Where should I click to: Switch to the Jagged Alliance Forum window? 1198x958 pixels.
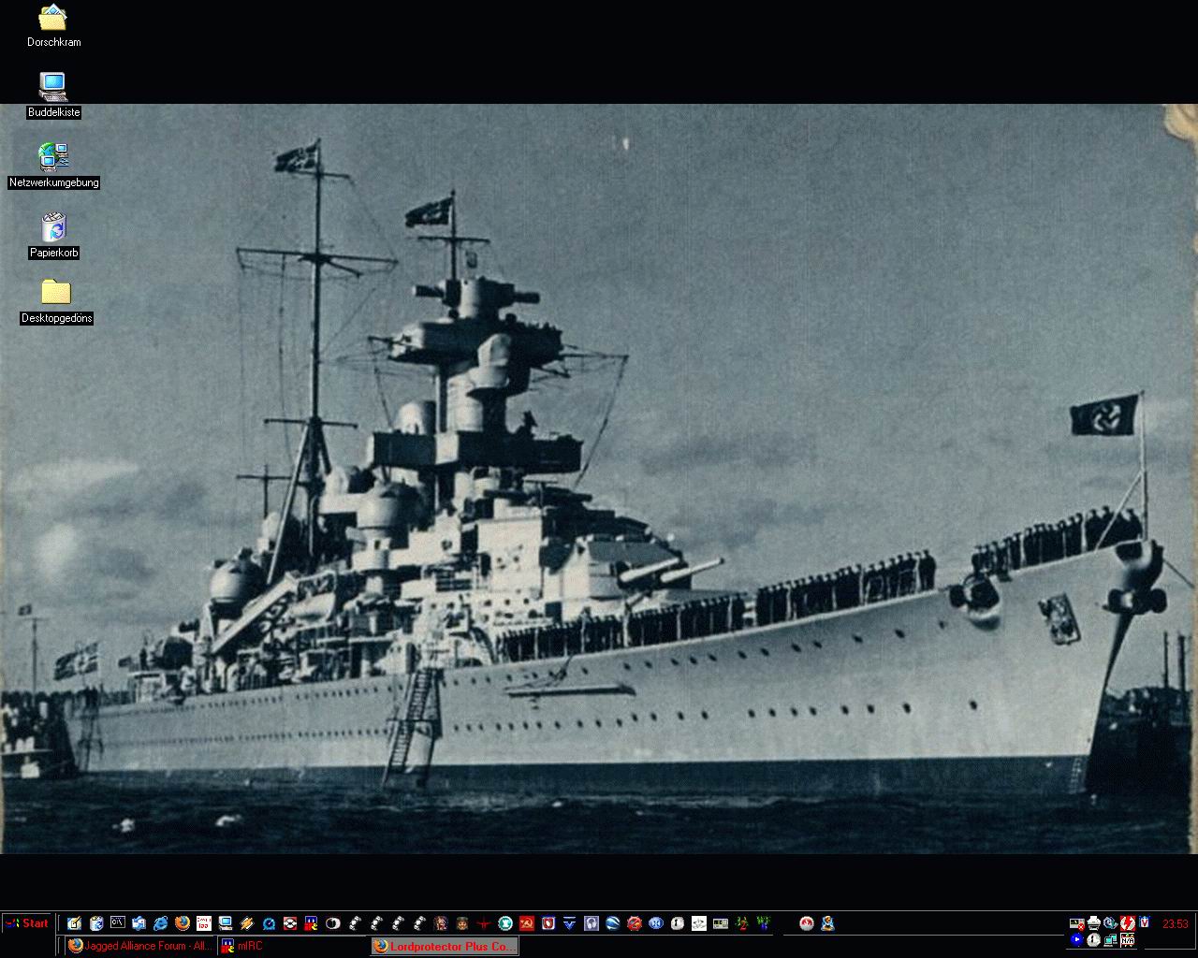139,946
